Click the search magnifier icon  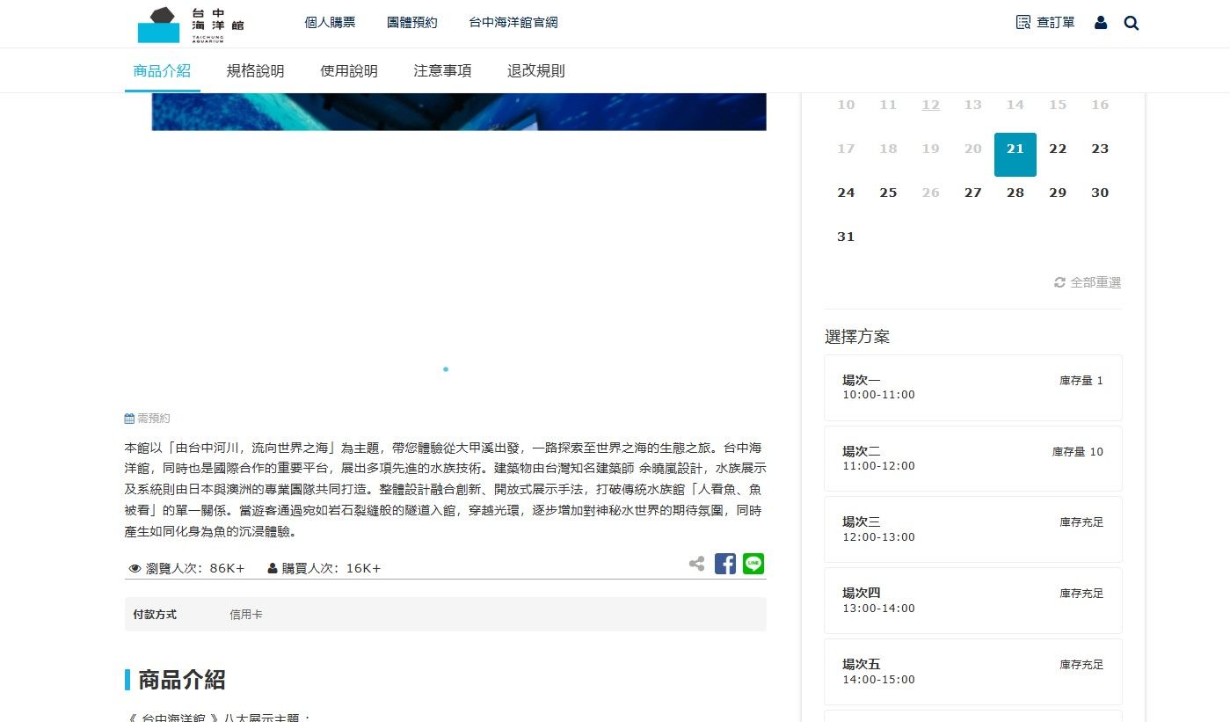tap(1131, 24)
